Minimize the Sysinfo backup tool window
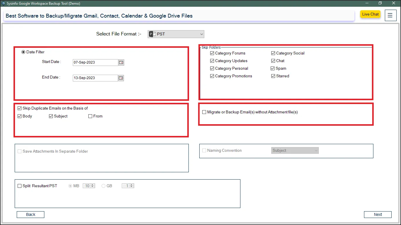 point(367,3)
